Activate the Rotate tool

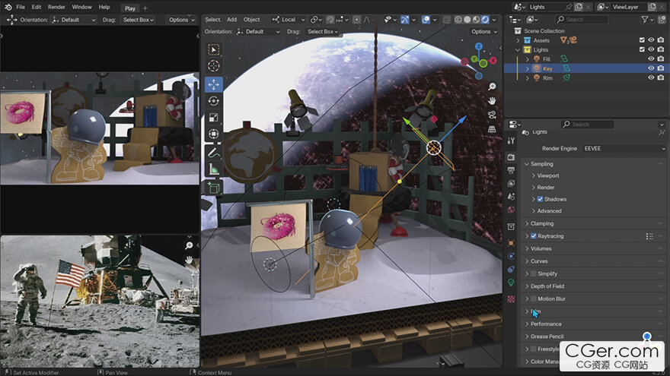pyautogui.click(x=214, y=101)
